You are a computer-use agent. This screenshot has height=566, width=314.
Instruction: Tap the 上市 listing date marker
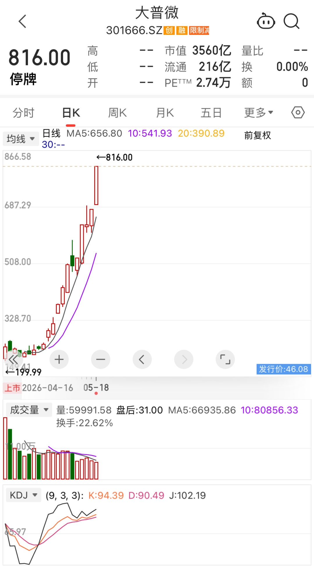[12, 388]
